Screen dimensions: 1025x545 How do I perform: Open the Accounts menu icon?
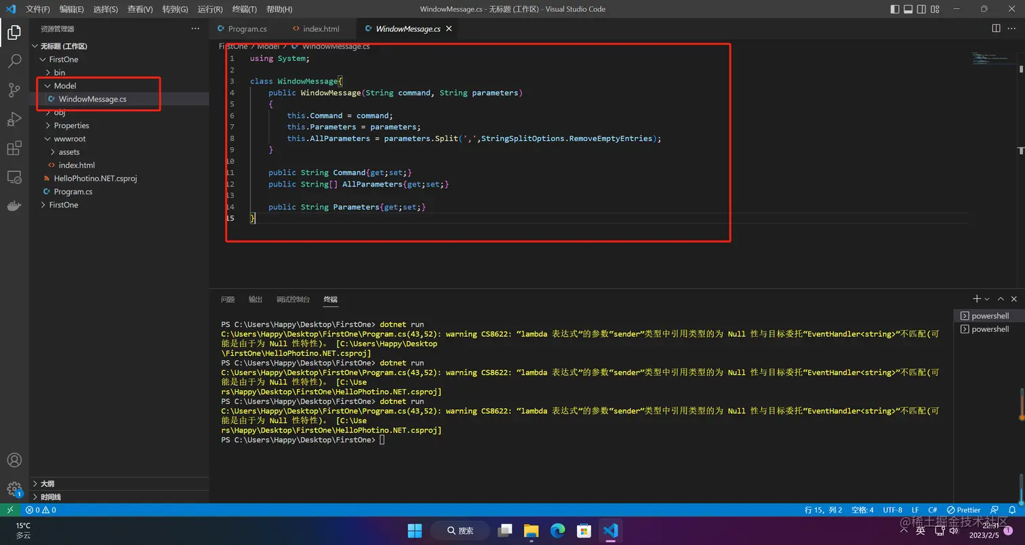coord(14,460)
